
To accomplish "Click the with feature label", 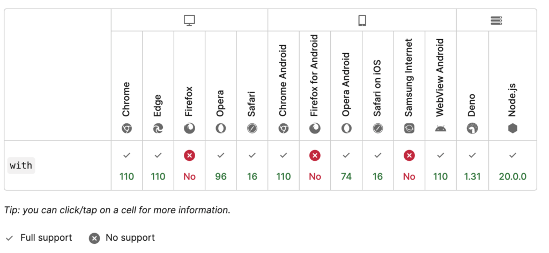I will click(21, 166).
